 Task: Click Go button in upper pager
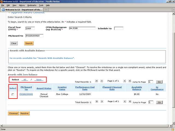click(x=159, y=82)
